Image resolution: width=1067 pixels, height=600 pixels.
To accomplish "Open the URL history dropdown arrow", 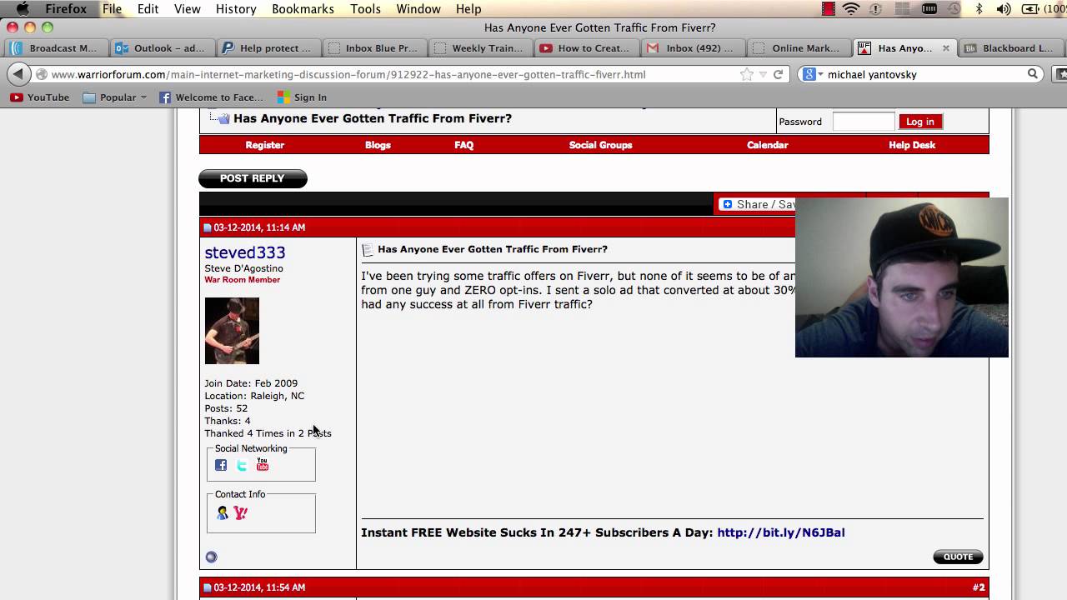I will (763, 74).
